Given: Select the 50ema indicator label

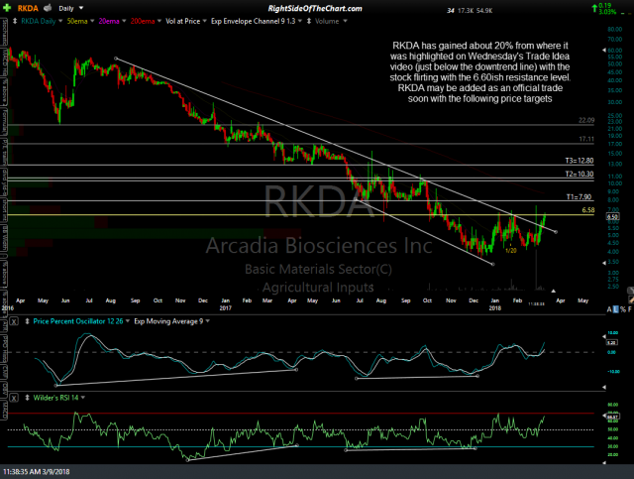Looking at the screenshot, I should (77, 21).
